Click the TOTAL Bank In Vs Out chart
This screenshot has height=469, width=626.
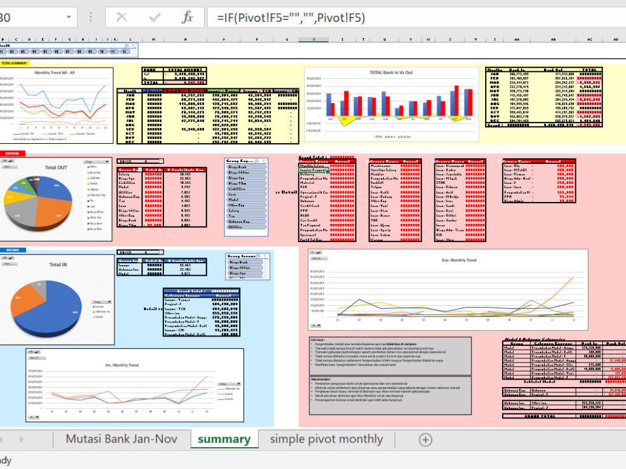tap(391, 104)
